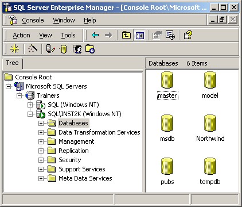Image resolution: width=242 pixels, height=207 pixels.
Task: Click the New (yellow starburst) toolbar icon
Action: 14,49
